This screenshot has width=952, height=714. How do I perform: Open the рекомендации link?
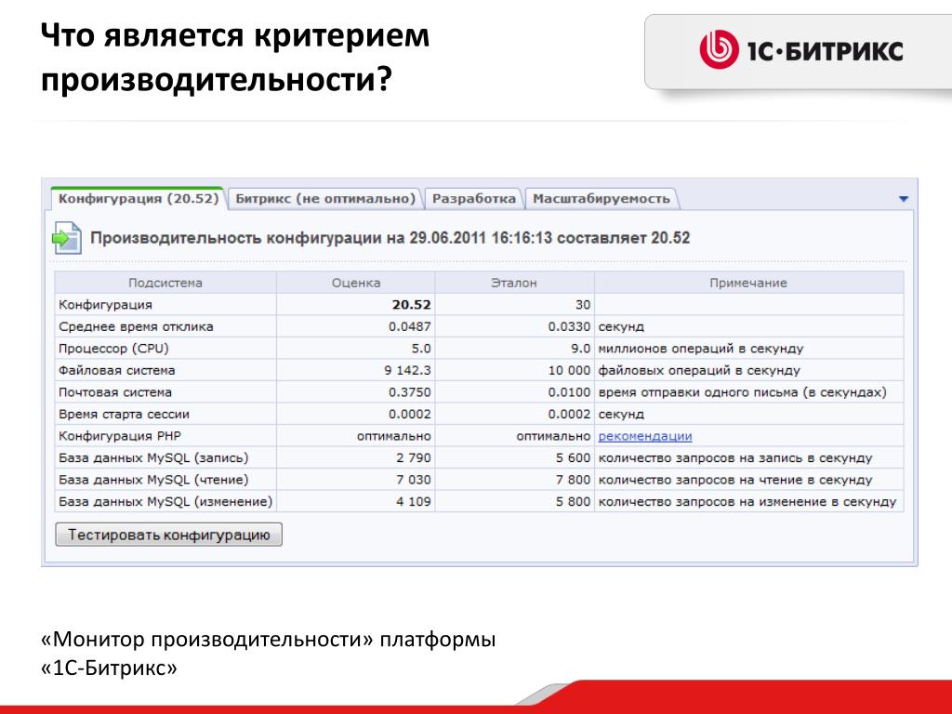[645, 436]
